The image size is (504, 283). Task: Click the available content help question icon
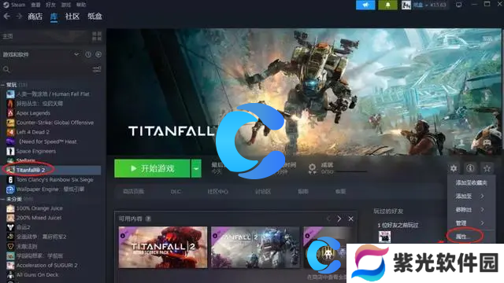point(148,219)
